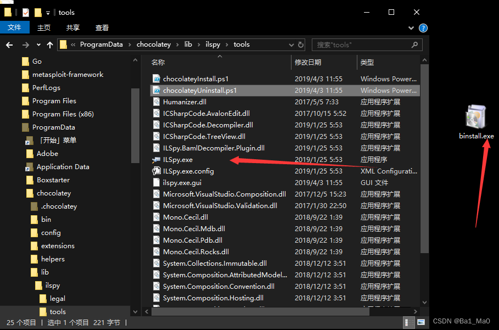Click the Back navigation arrow
Viewport: 499px width, 330px height.
point(9,45)
